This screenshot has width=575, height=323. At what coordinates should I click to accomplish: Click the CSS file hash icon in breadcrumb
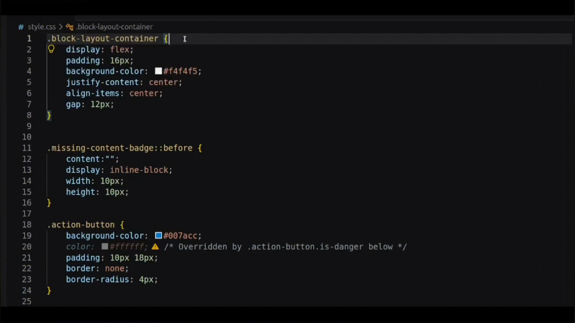point(21,27)
